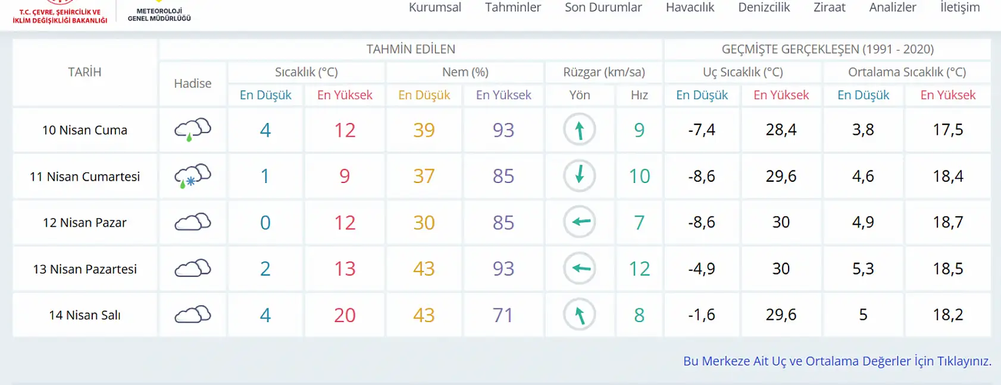Click extreme low -7,4 for 10 Nisan Cuma
This screenshot has height=385, width=1001.
point(702,130)
